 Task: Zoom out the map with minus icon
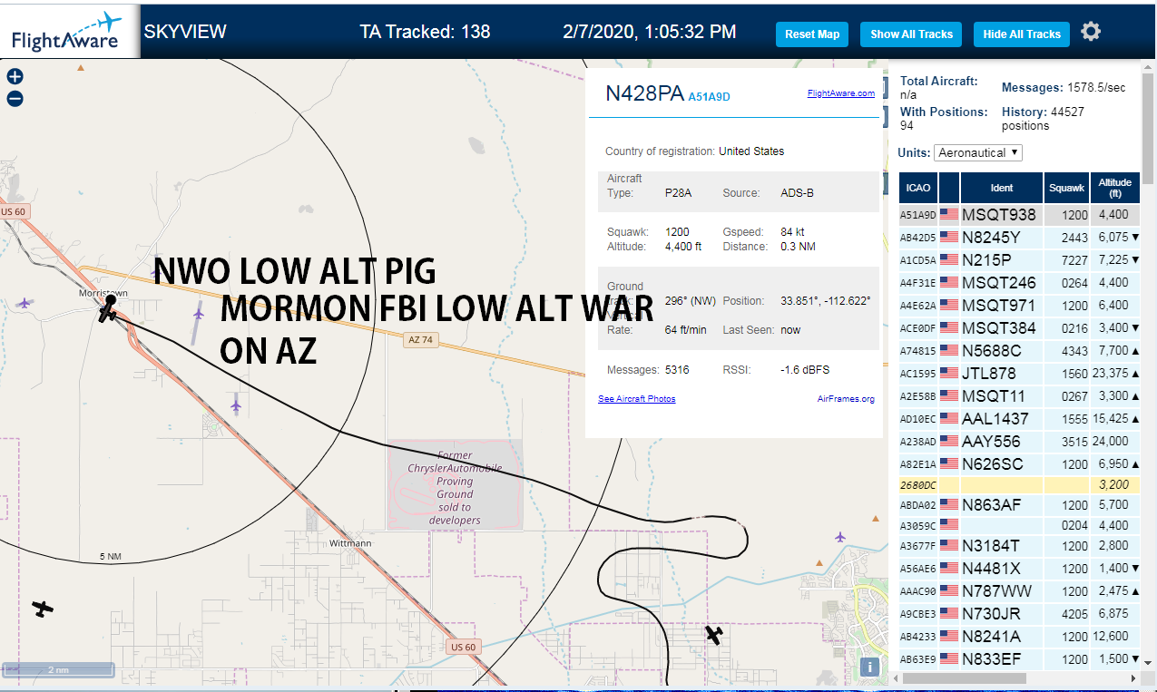(15, 99)
